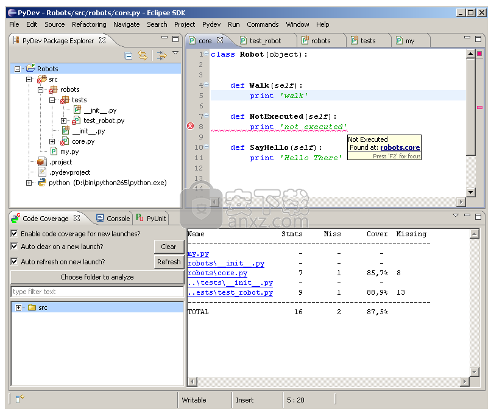The height and width of the screenshot is (411, 491).
Task: Switch to test_robot editor tab
Action: (265, 41)
